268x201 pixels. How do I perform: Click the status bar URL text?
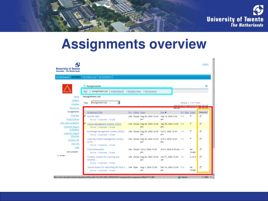[x=104, y=177]
